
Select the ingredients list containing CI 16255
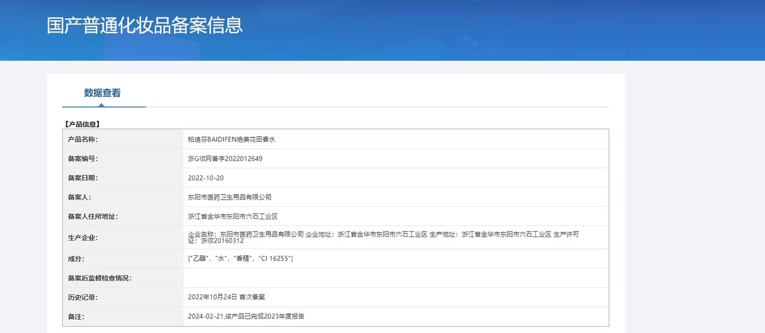coord(240,259)
